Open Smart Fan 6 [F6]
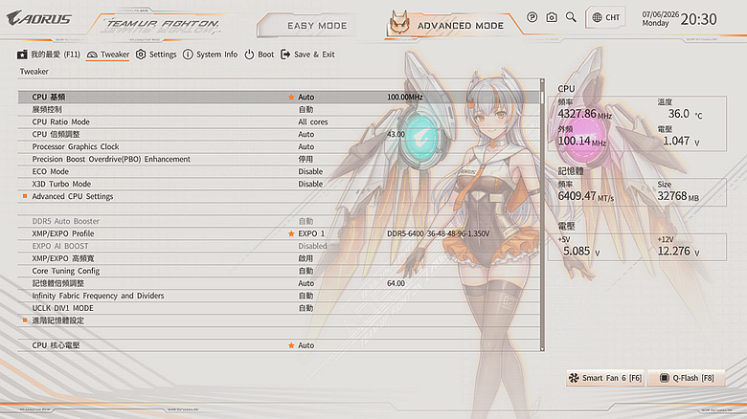 [x=605, y=378]
